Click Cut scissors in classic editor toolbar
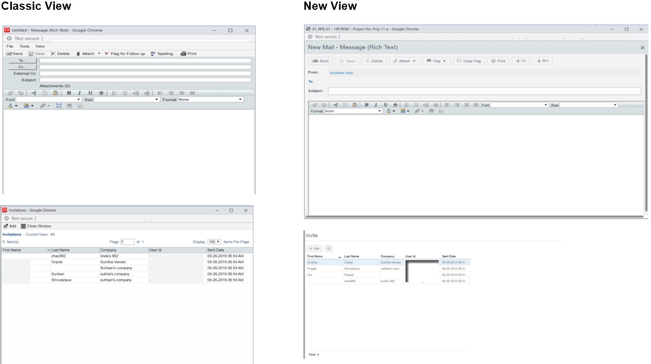651x364 pixels. tap(34, 93)
